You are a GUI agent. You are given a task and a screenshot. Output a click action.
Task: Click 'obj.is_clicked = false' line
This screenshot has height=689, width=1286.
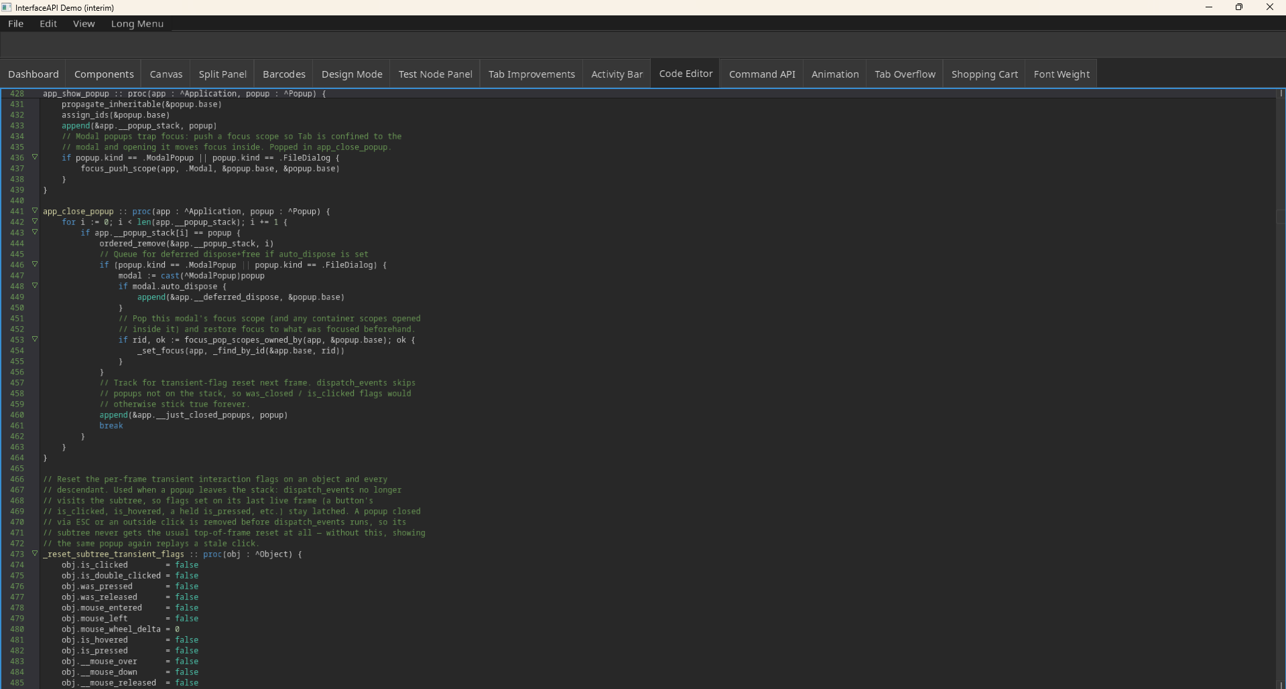point(130,565)
